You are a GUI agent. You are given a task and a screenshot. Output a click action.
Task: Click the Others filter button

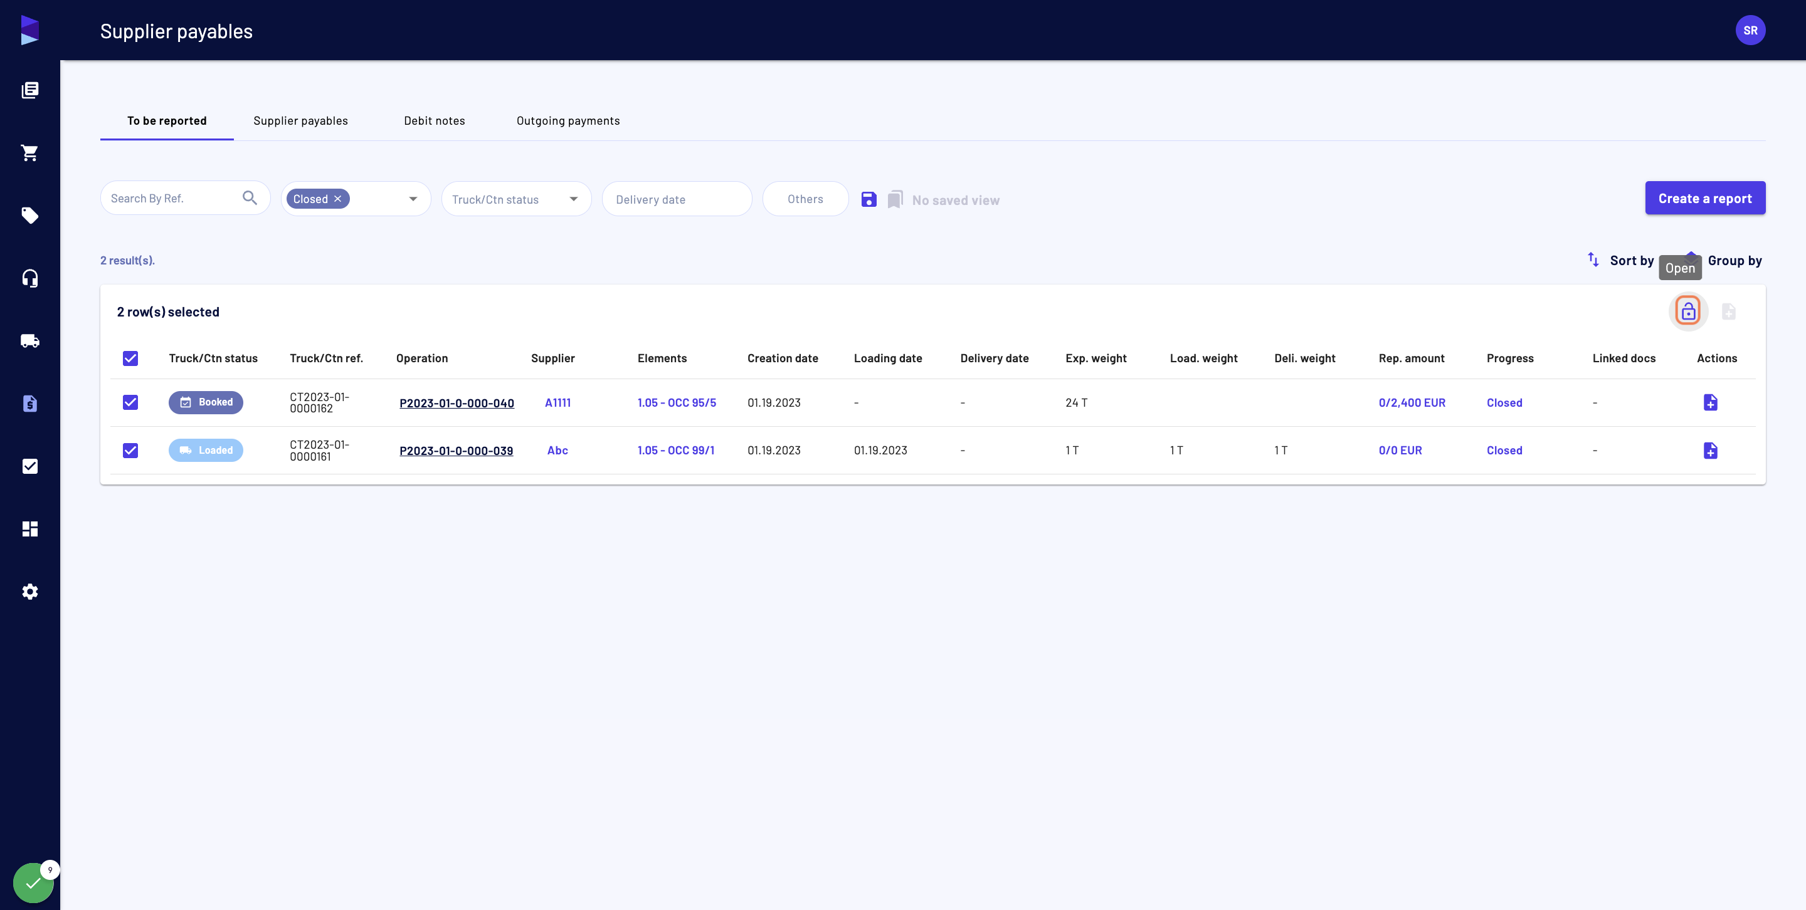[x=805, y=199]
